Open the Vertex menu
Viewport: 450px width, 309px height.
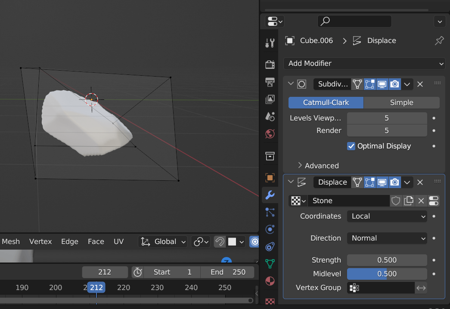pyautogui.click(x=40, y=241)
